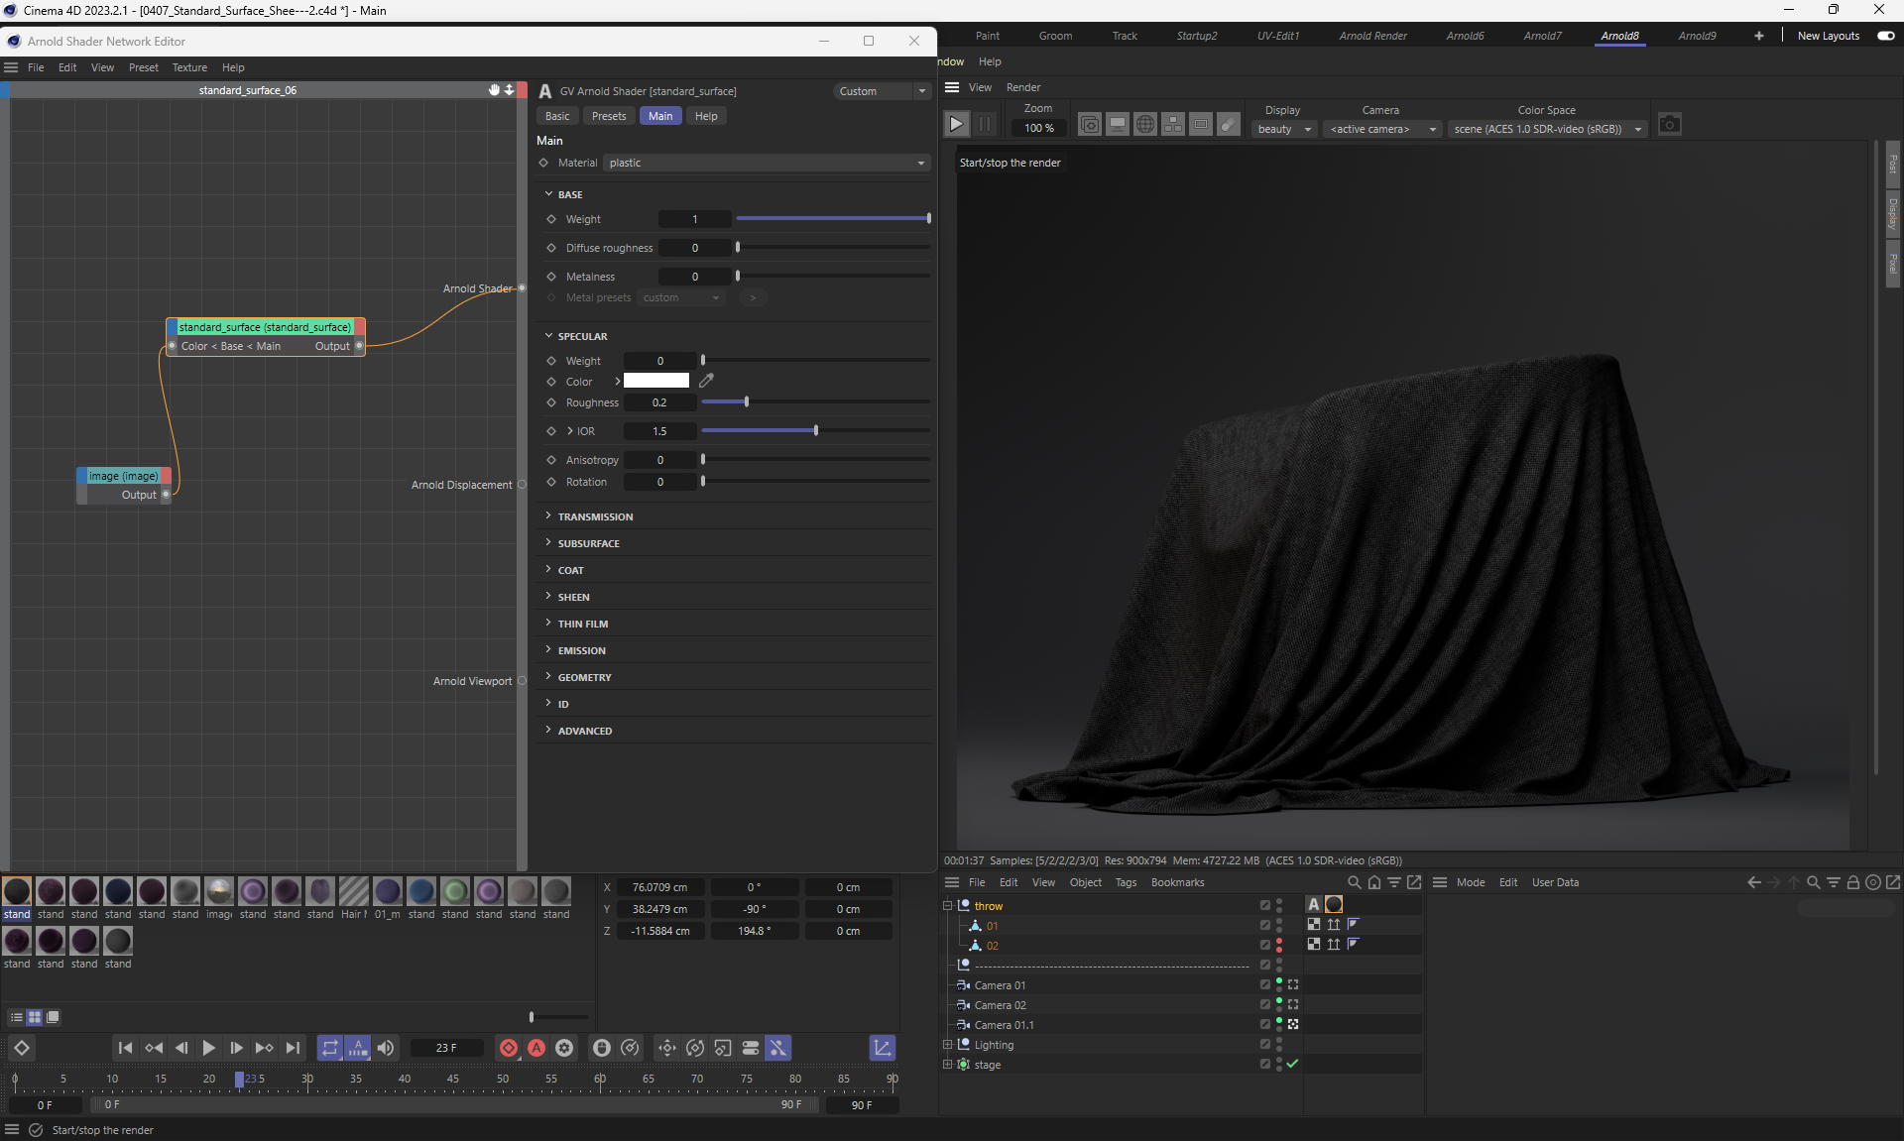Click the specular color eyedropper icon
Image resolution: width=1904 pixels, height=1141 pixels.
coord(706,381)
